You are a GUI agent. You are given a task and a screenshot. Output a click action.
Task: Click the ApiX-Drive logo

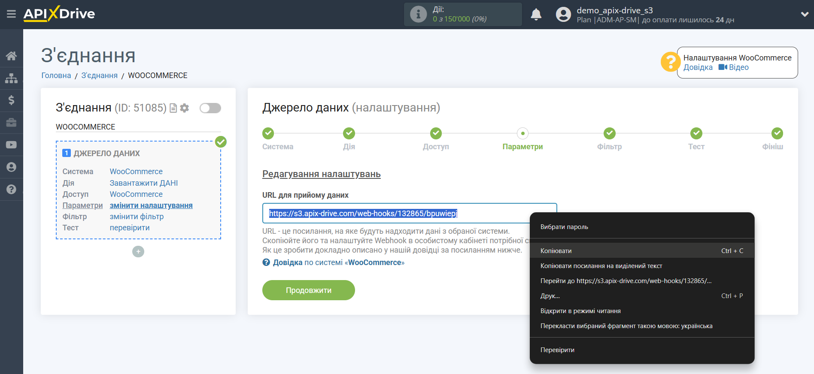pos(59,14)
